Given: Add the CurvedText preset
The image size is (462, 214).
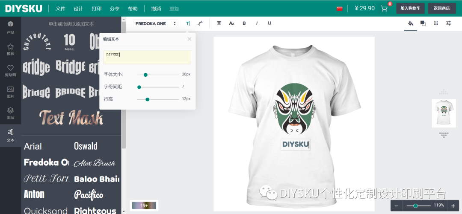Looking at the screenshot, I should [x=37, y=42].
